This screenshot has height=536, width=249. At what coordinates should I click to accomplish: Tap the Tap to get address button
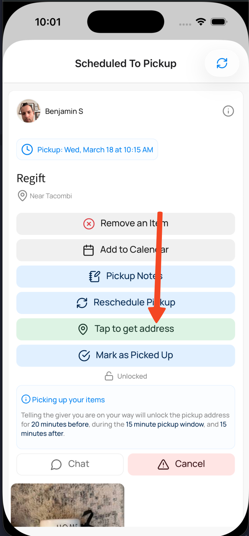point(125,329)
